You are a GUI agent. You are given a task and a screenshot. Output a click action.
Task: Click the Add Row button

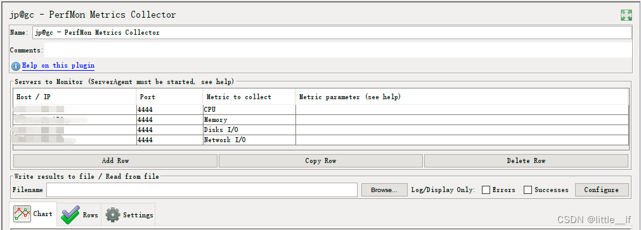[x=115, y=160]
